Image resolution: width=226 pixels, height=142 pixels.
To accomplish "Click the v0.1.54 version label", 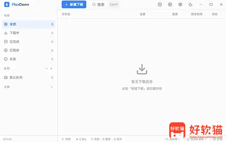I will coord(7,139).
